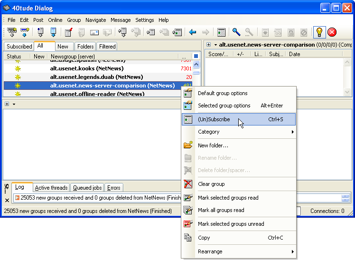Switch to the Subscribed tab
355x260 pixels.
tap(19, 47)
